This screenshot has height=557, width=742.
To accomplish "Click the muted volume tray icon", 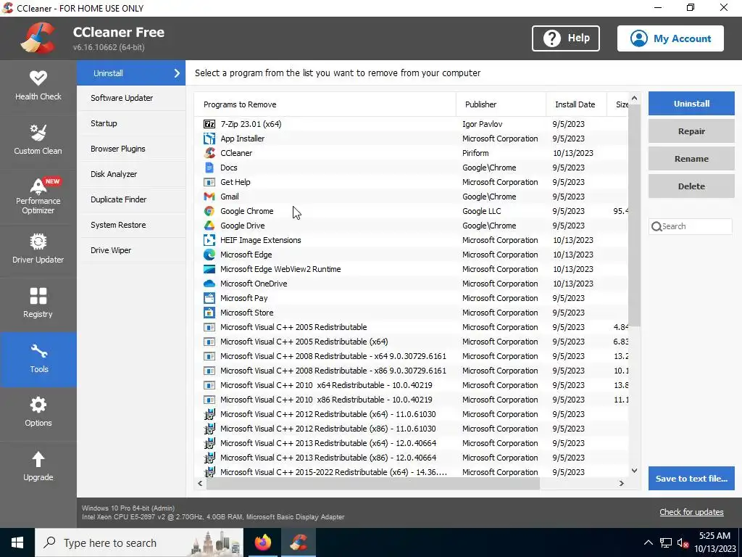I will point(683,542).
